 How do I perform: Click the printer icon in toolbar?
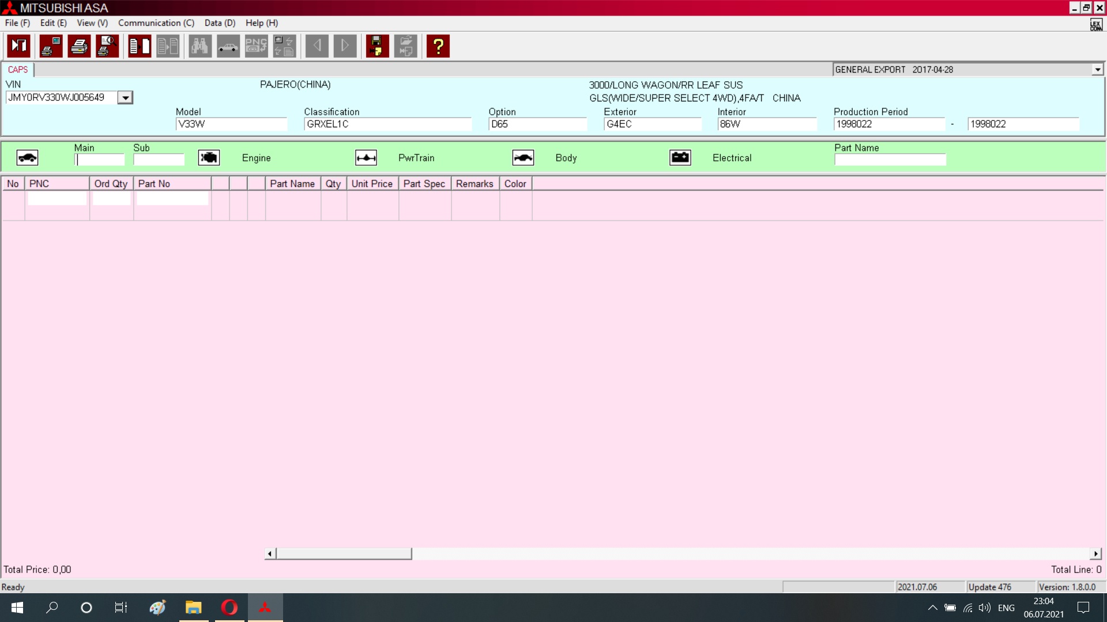tap(79, 46)
